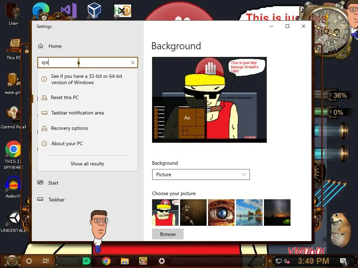The height and width of the screenshot is (268, 358).
Task: Open '32-bit or 64-bit version' search result
Action: tap(88, 79)
